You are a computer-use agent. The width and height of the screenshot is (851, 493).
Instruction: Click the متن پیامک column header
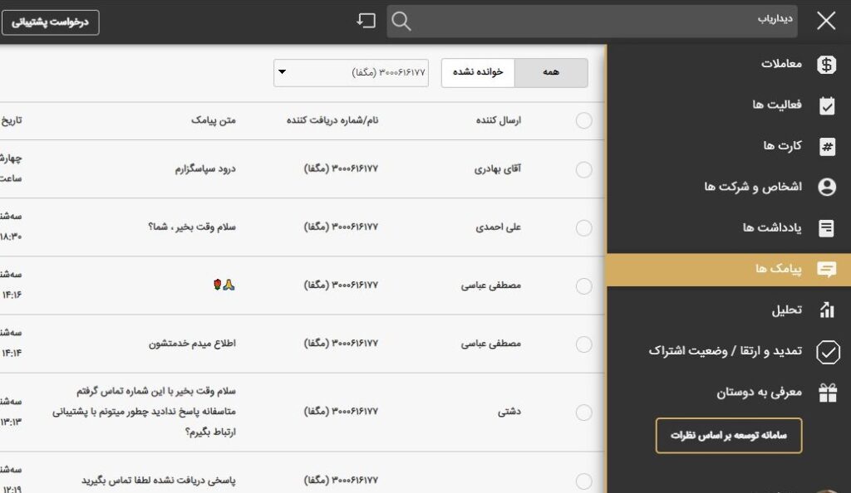click(214, 120)
